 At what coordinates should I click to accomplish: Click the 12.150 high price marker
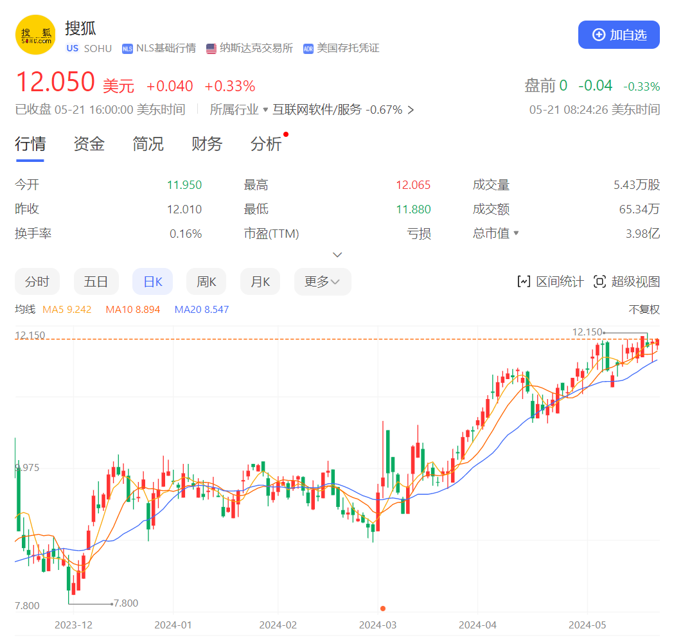[x=587, y=332]
